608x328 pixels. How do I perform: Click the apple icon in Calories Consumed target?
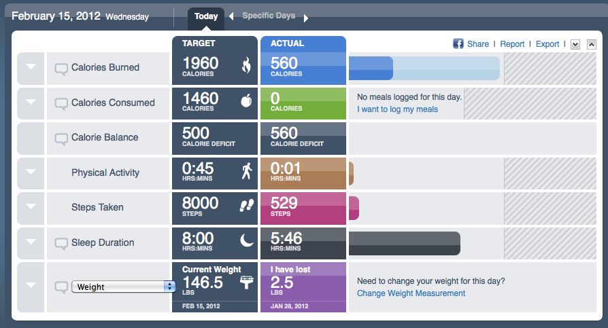246,101
